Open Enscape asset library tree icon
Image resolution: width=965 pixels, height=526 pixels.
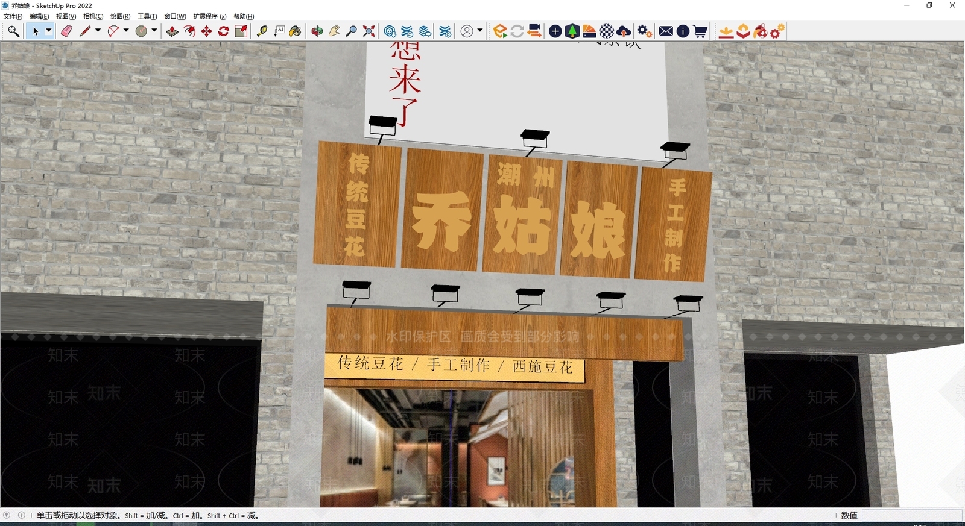click(572, 31)
